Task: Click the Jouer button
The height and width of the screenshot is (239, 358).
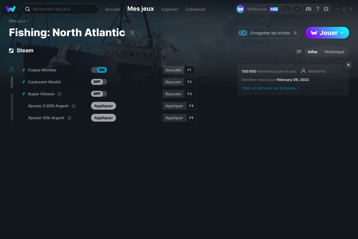Action: coord(327,33)
